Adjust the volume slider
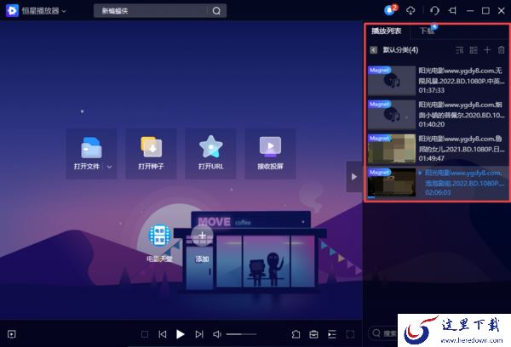511x347 pixels. (x=241, y=334)
